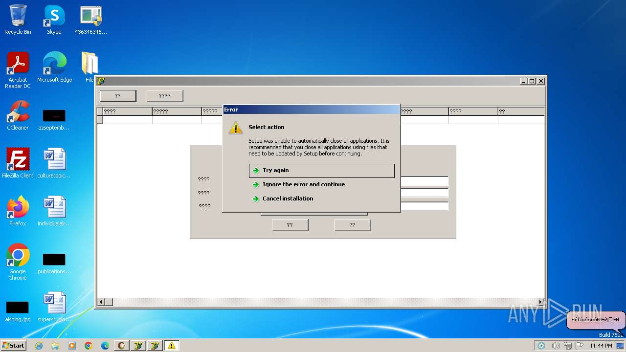Click the horizontal scrollbar left arrow
626x352 pixels.
tap(101, 302)
